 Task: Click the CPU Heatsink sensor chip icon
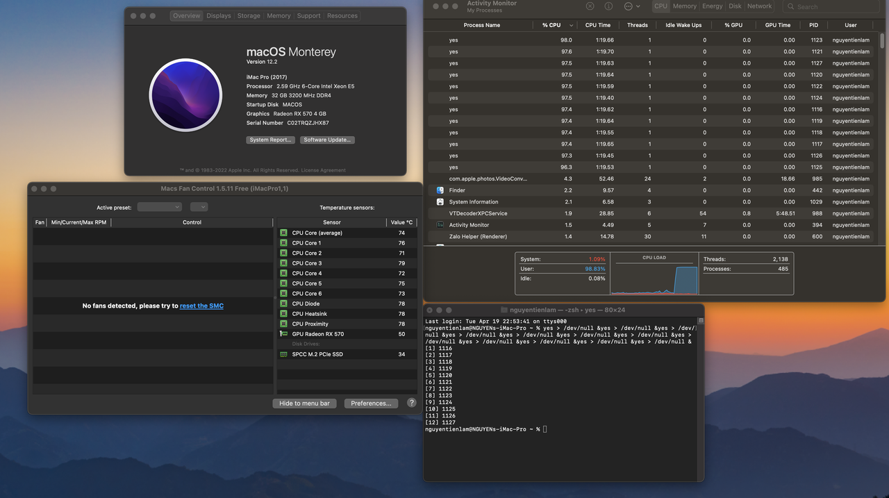283,314
